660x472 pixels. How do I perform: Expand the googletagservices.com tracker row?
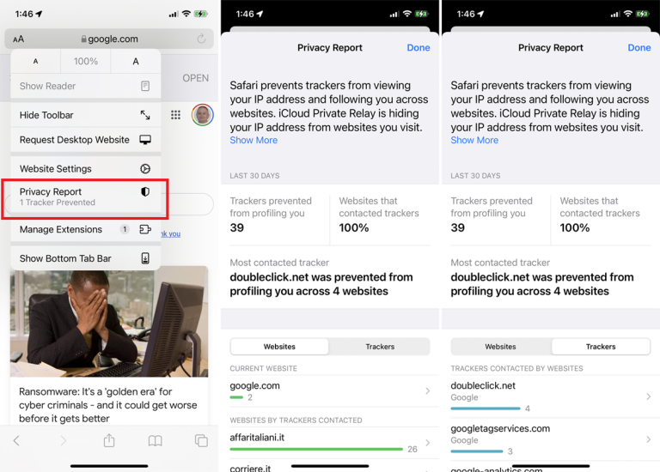[x=551, y=439]
